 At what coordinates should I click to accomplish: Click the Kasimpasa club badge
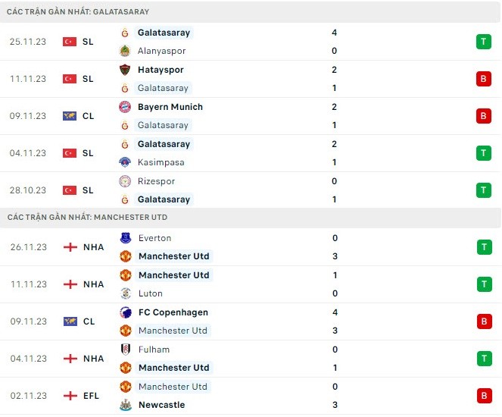click(x=126, y=162)
